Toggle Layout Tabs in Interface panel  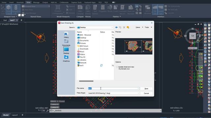coord(161,10)
